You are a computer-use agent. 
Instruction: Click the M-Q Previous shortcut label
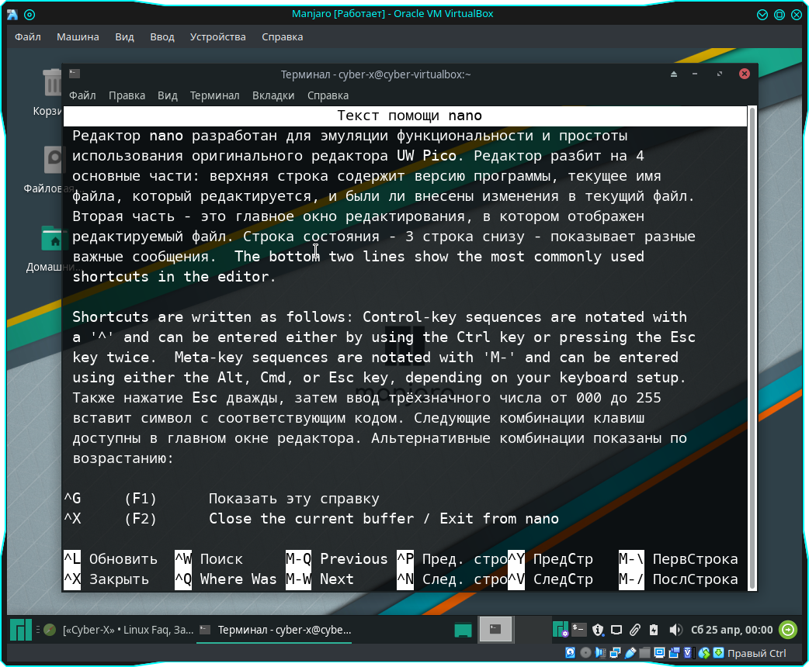coord(336,558)
